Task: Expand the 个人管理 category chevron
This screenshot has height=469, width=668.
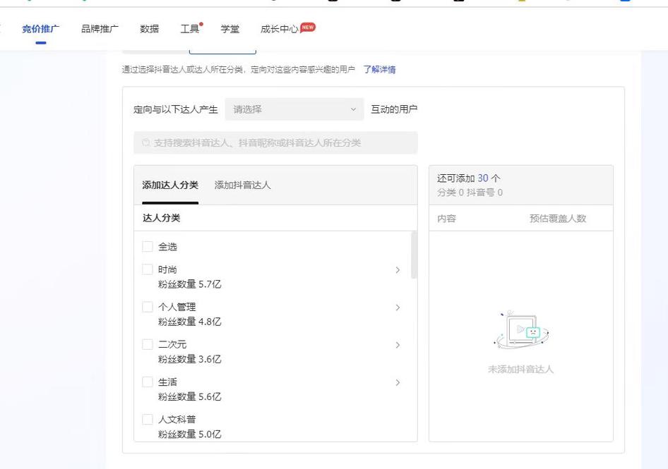Action: [x=398, y=307]
